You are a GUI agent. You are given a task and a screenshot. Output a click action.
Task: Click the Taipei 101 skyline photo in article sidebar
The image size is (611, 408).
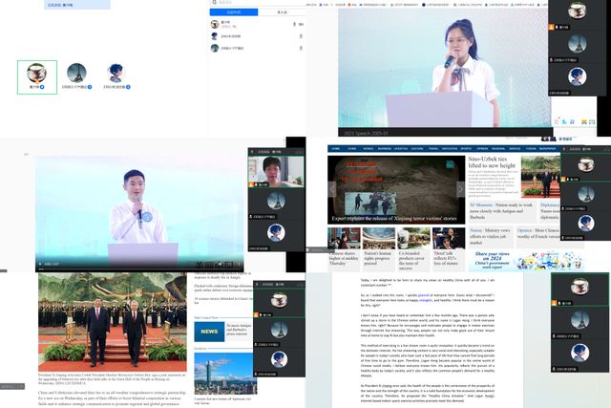click(223, 374)
